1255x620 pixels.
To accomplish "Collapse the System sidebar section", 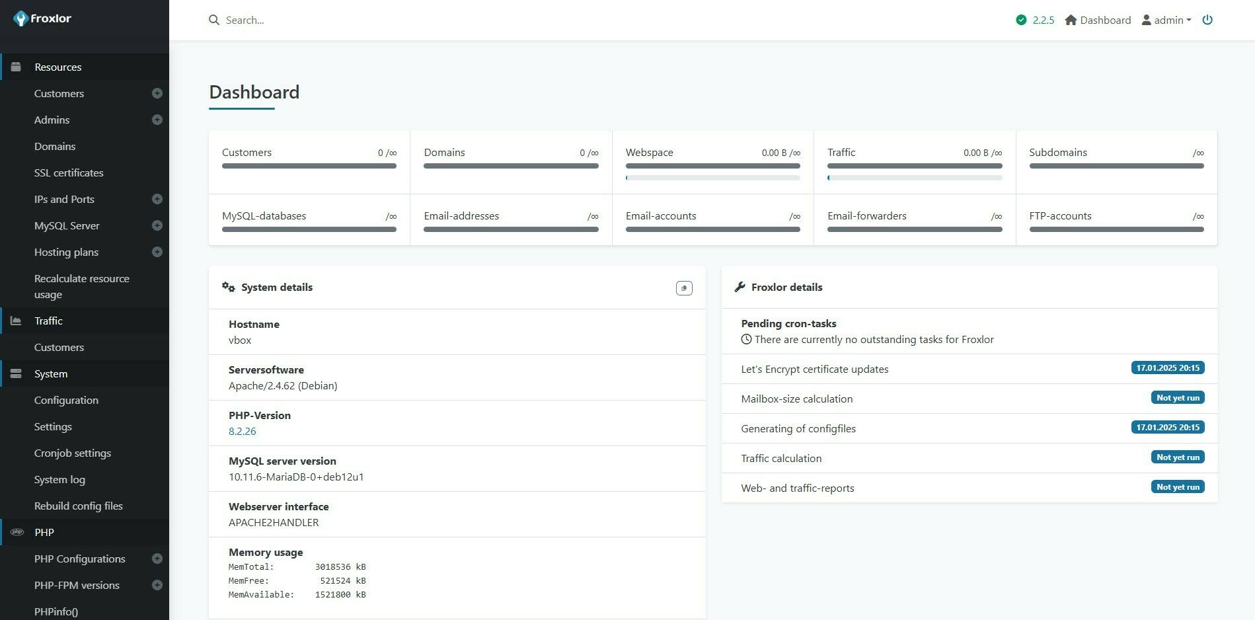I will (x=85, y=373).
